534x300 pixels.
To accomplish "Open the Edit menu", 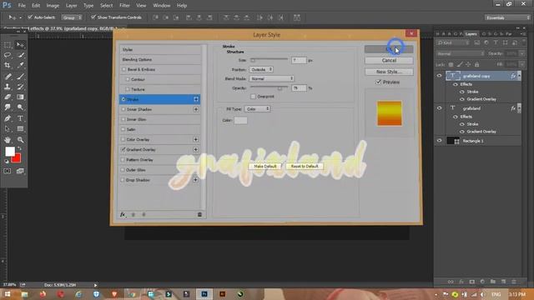I will [36, 6].
